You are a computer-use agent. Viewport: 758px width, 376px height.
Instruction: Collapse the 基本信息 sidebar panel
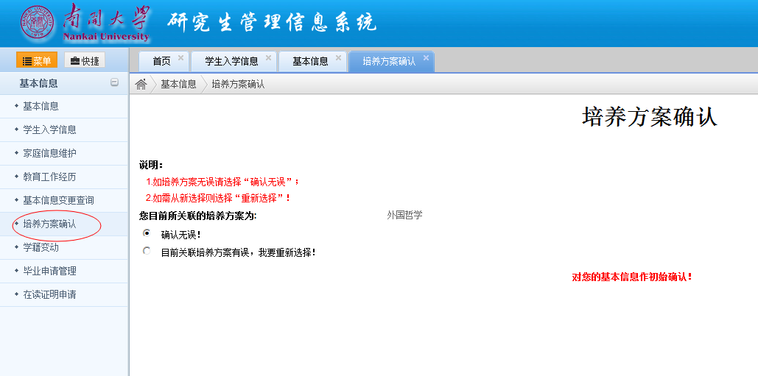pyautogui.click(x=114, y=83)
